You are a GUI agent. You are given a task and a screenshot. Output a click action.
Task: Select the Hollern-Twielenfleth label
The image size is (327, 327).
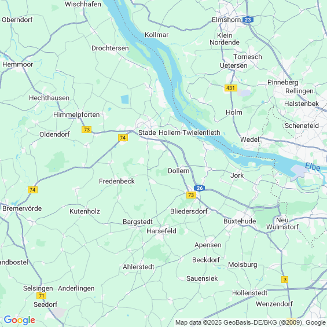click(189, 133)
